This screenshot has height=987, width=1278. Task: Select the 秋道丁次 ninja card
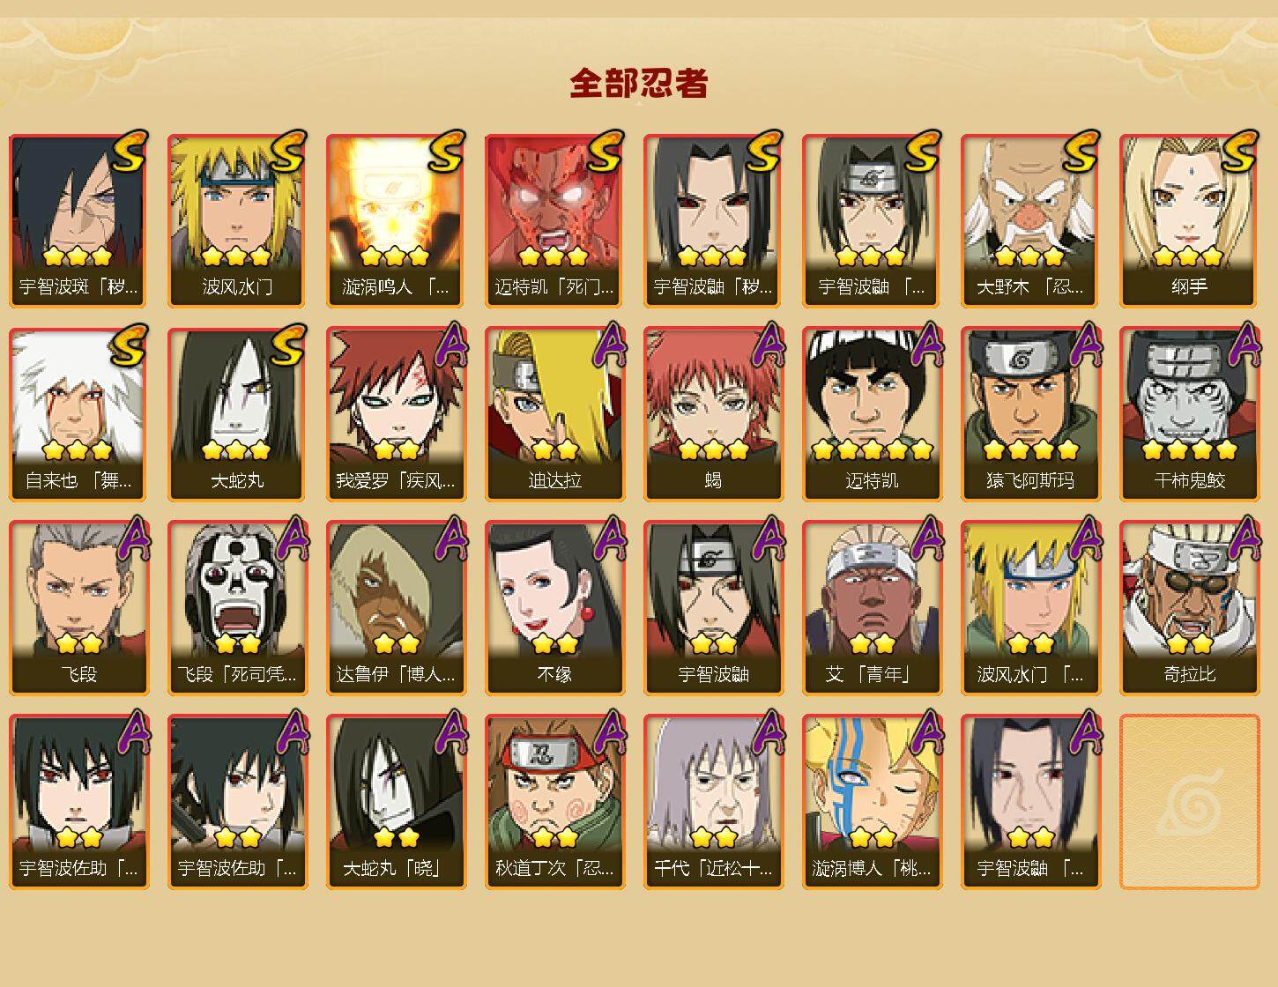(554, 802)
